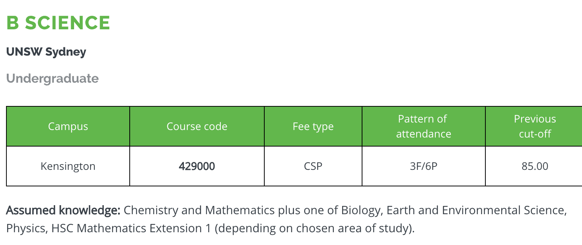582x245 pixels.
Task: Click the Undergraduate level label
Action: (53, 79)
